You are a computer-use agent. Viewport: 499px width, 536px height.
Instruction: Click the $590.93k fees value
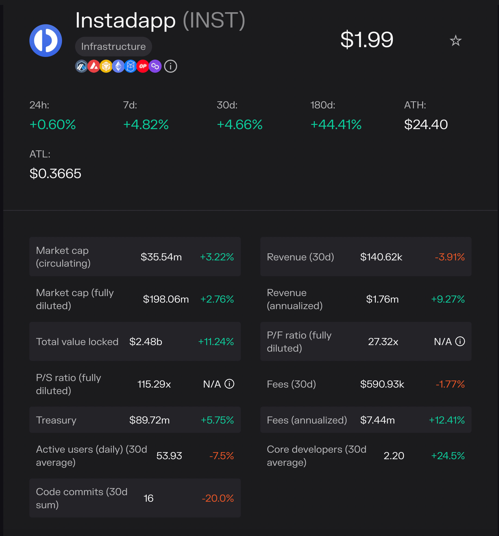point(382,384)
